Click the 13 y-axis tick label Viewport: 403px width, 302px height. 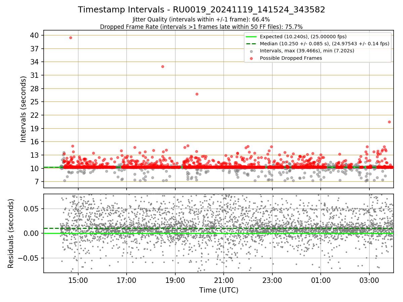click(x=35, y=155)
